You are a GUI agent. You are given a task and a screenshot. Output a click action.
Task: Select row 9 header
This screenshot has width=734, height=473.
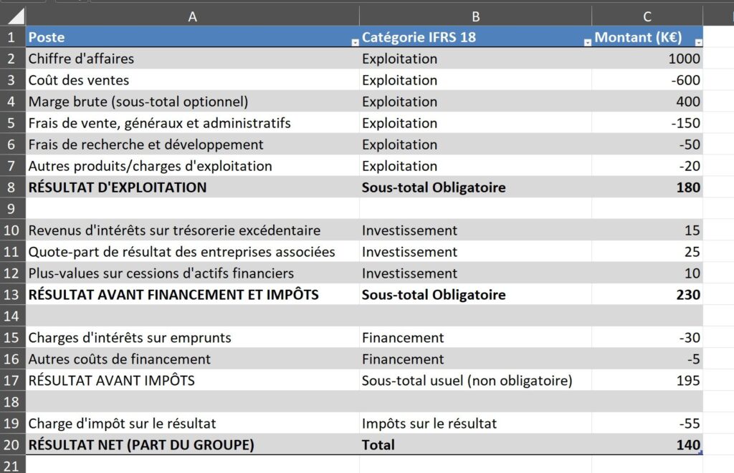click(13, 208)
